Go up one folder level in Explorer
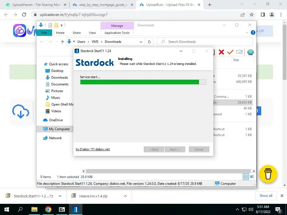The width and height of the screenshot is (287, 215). 63,42
